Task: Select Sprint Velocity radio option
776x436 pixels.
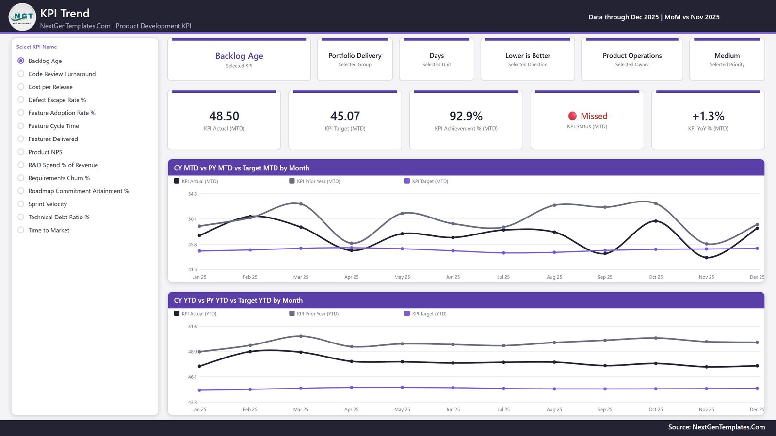Action: click(x=21, y=204)
